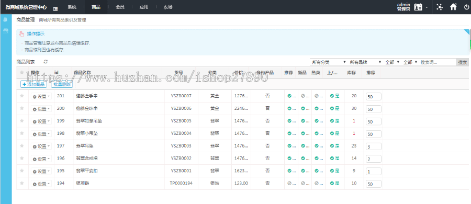This screenshot has width=471, height=204.
Task: Click SKU text YSZB0007
Action: pyautogui.click(x=181, y=96)
